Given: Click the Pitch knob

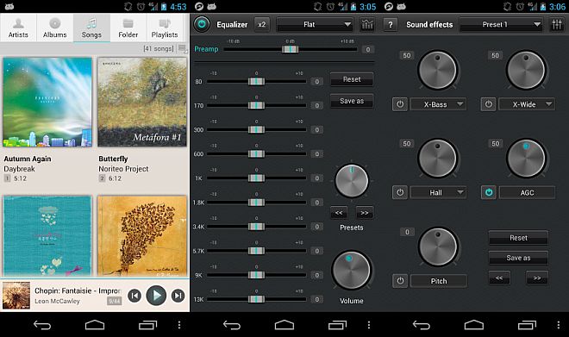Looking at the screenshot, I should [x=437, y=247].
